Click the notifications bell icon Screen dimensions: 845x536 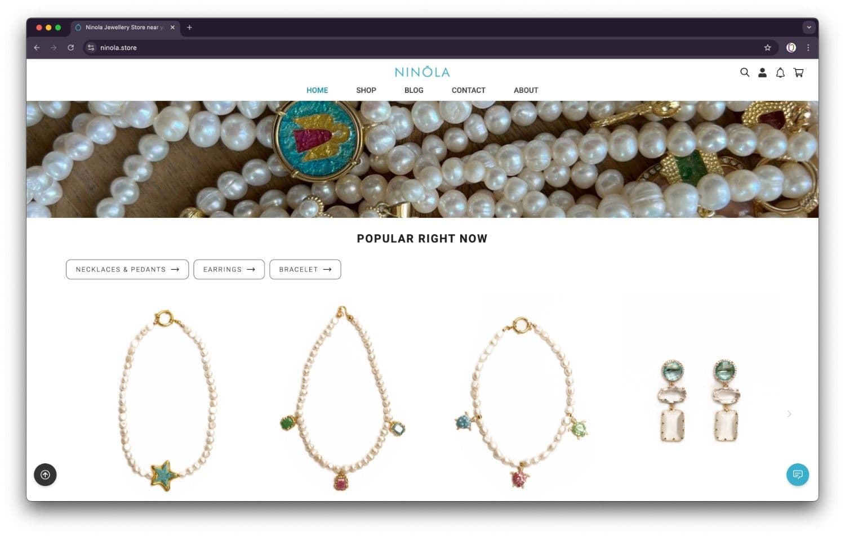click(780, 73)
